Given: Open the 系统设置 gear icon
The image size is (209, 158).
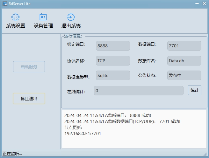Looking at the screenshot, I should coord(15,17).
